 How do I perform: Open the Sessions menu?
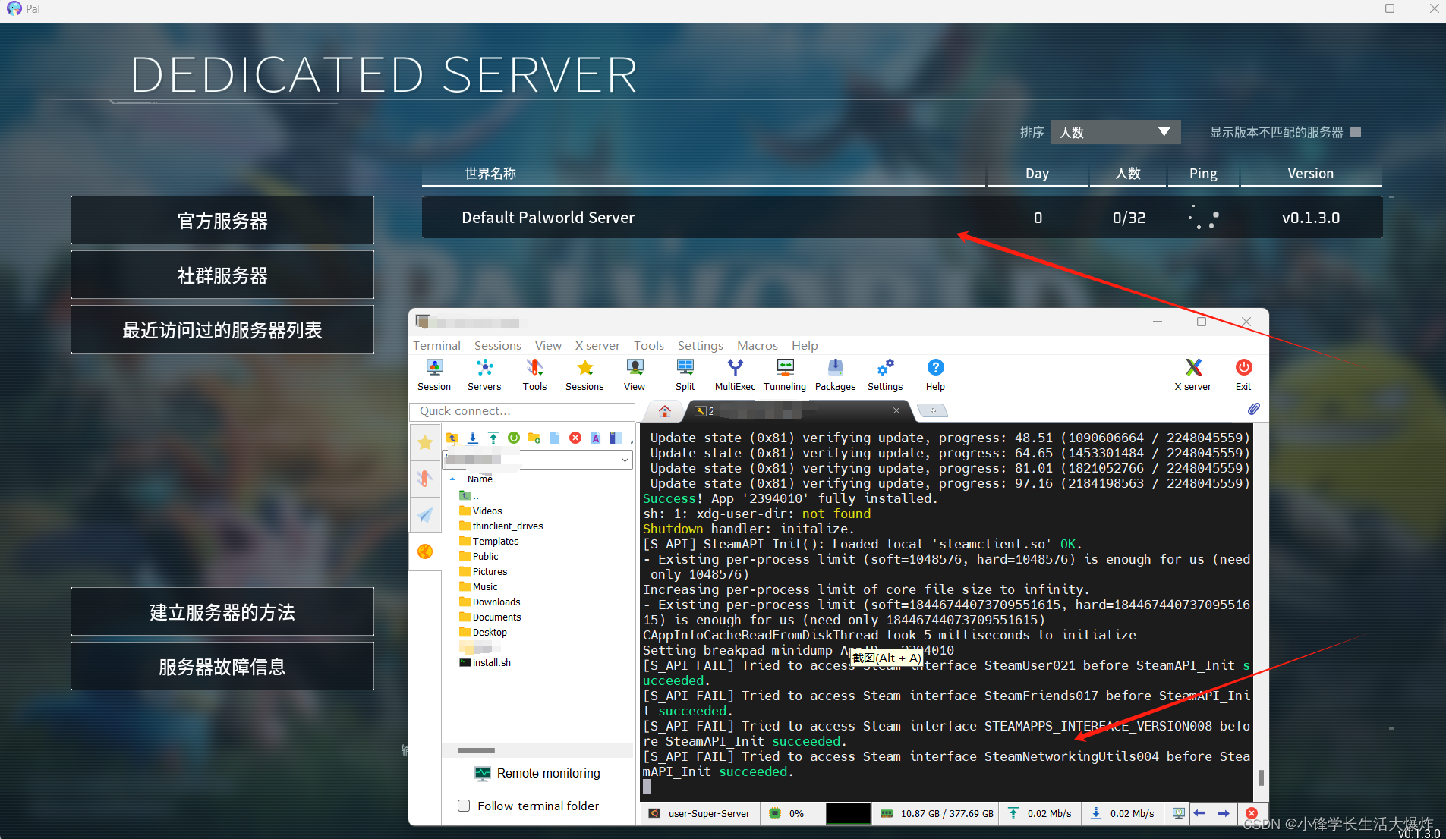click(498, 345)
